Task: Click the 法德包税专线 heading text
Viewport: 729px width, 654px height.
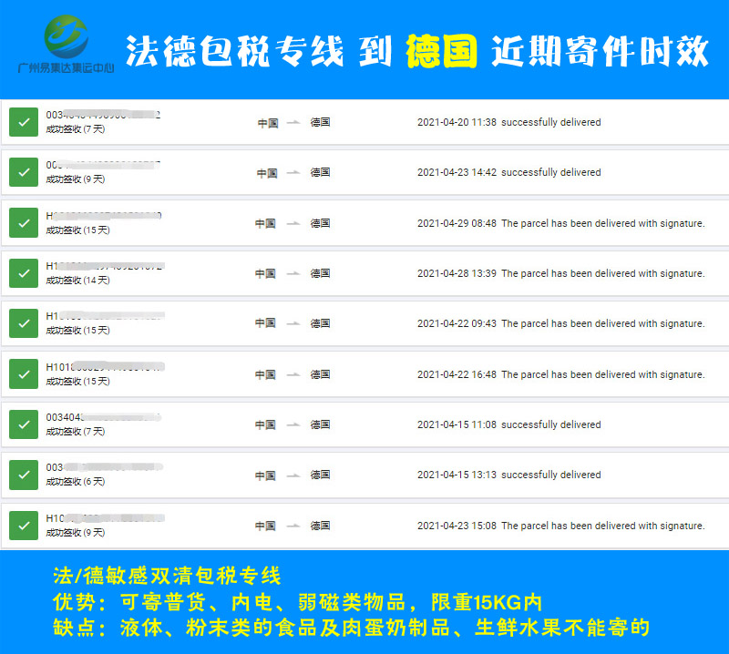Action: 234,51
